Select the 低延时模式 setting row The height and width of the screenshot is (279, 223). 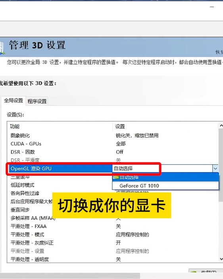[x=60, y=185]
